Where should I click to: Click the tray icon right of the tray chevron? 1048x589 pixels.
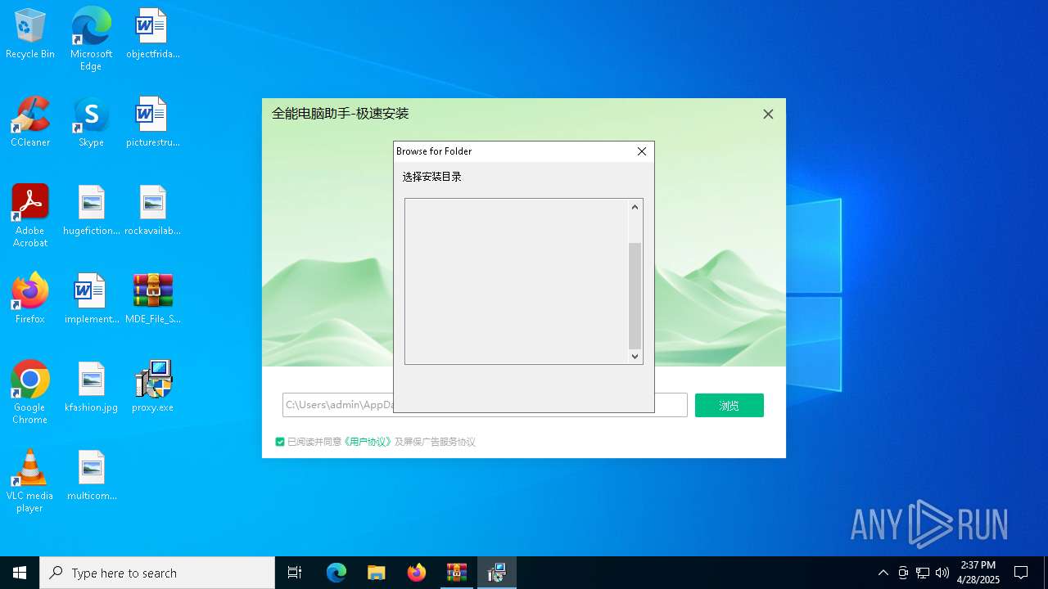(903, 573)
